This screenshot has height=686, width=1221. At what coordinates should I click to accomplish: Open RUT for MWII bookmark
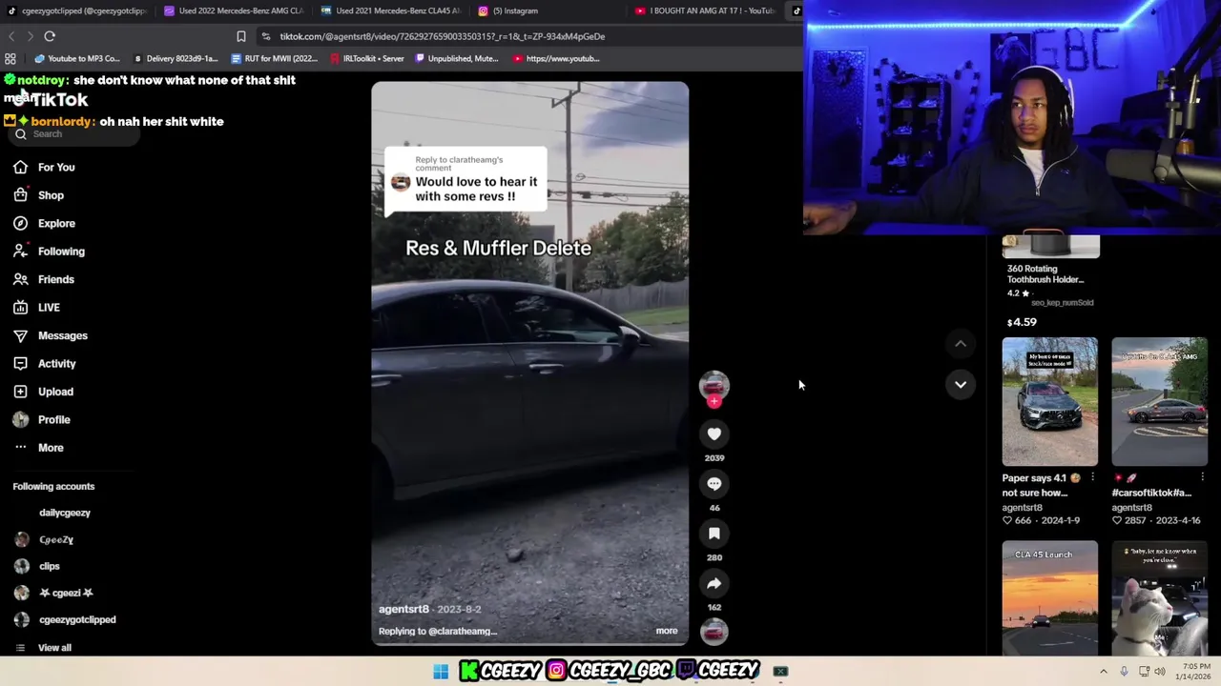276,58
